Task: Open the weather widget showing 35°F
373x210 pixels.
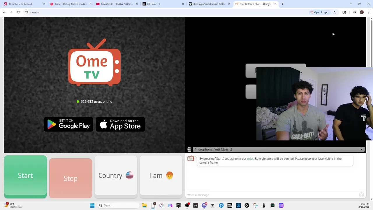Action: coord(13,205)
